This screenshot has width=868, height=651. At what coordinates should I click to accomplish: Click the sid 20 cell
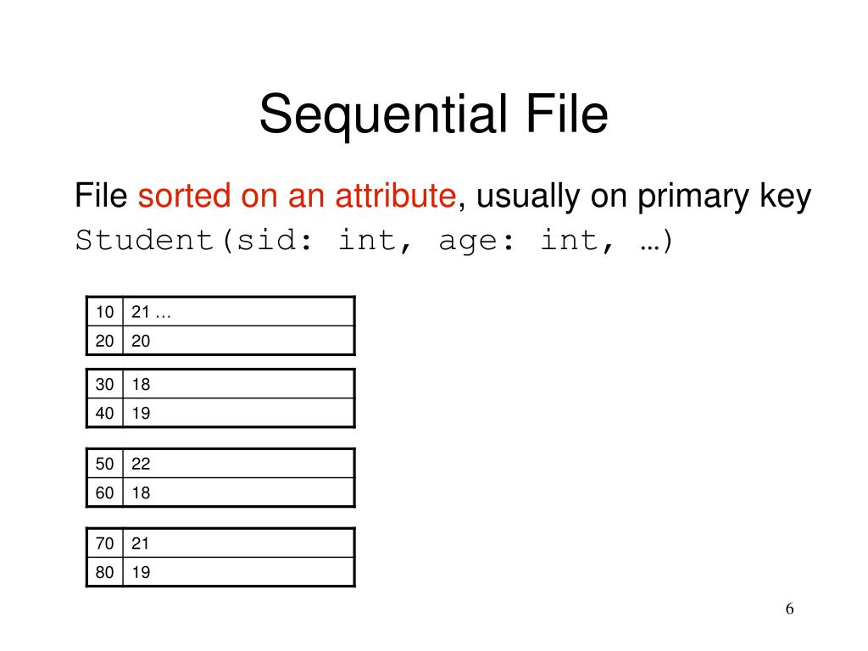(104, 341)
